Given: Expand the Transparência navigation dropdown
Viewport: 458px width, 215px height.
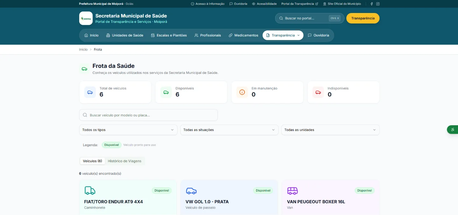Looking at the screenshot, I should (283, 35).
